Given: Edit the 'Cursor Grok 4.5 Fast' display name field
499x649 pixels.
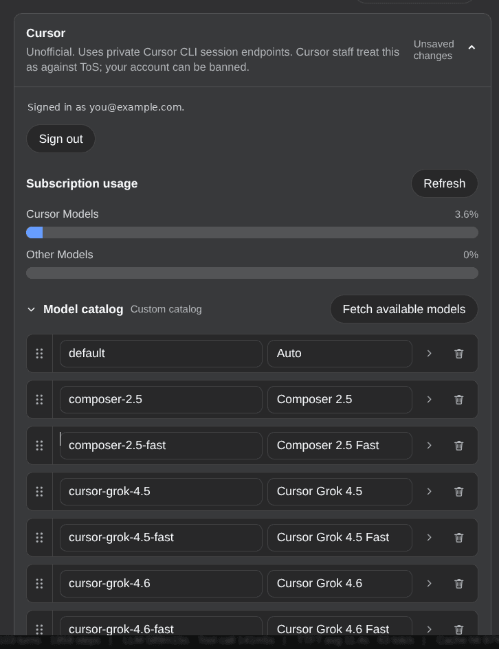Looking at the screenshot, I should 340,537.
